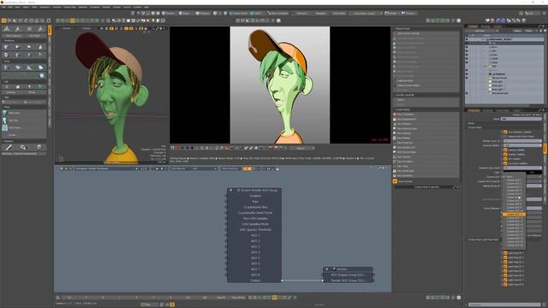The width and height of the screenshot is (548, 308).
Task: Click the Output connector of AOV Group node
Action: click(282, 281)
